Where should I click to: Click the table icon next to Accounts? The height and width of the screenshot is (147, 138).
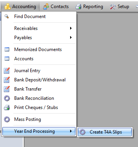pos(7,59)
